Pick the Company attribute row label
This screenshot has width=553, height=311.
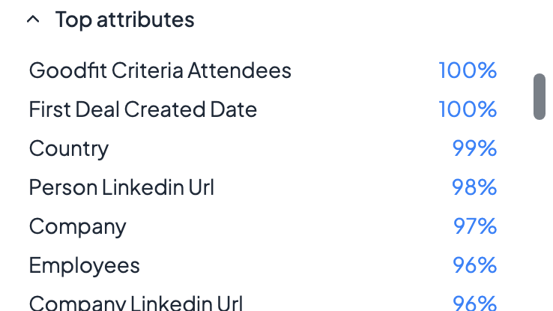pyautogui.click(x=78, y=226)
